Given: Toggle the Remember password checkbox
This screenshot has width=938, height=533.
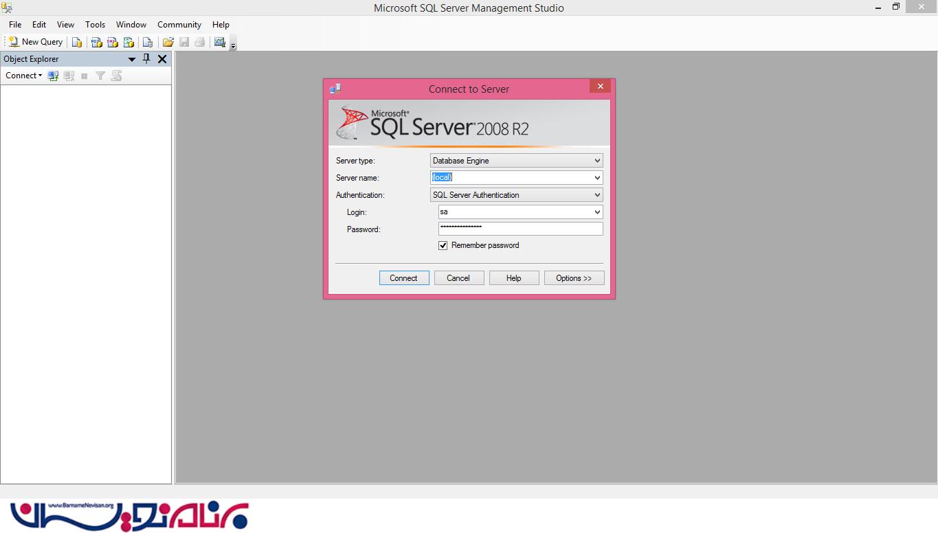Looking at the screenshot, I should 443,245.
